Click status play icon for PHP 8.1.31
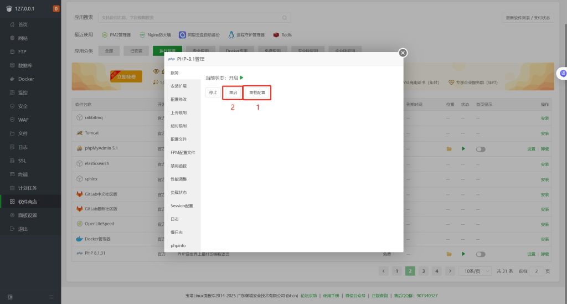567x304 pixels. [x=463, y=254]
